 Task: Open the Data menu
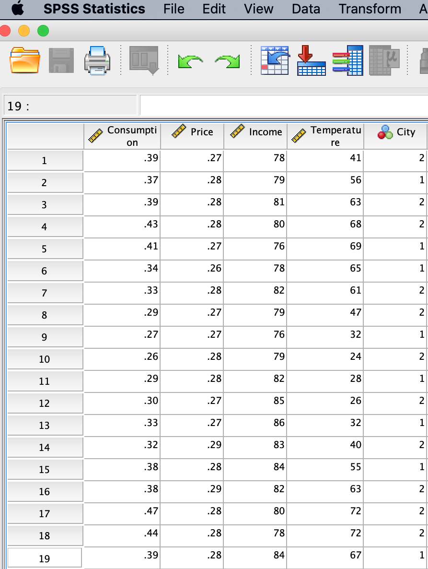306,9
